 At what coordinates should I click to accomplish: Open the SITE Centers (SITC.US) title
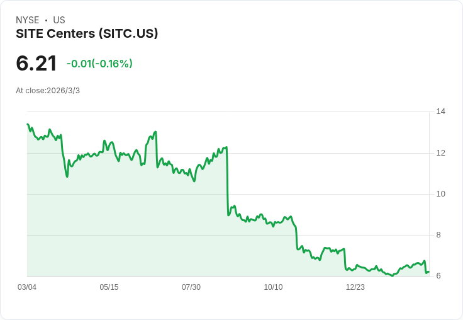[87, 33]
